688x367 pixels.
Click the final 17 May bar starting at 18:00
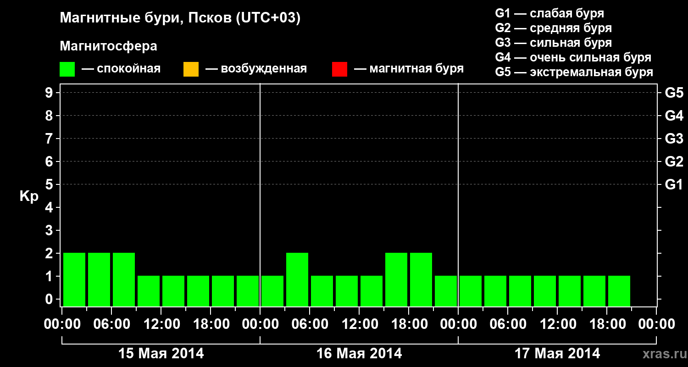[x=619, y=291]
